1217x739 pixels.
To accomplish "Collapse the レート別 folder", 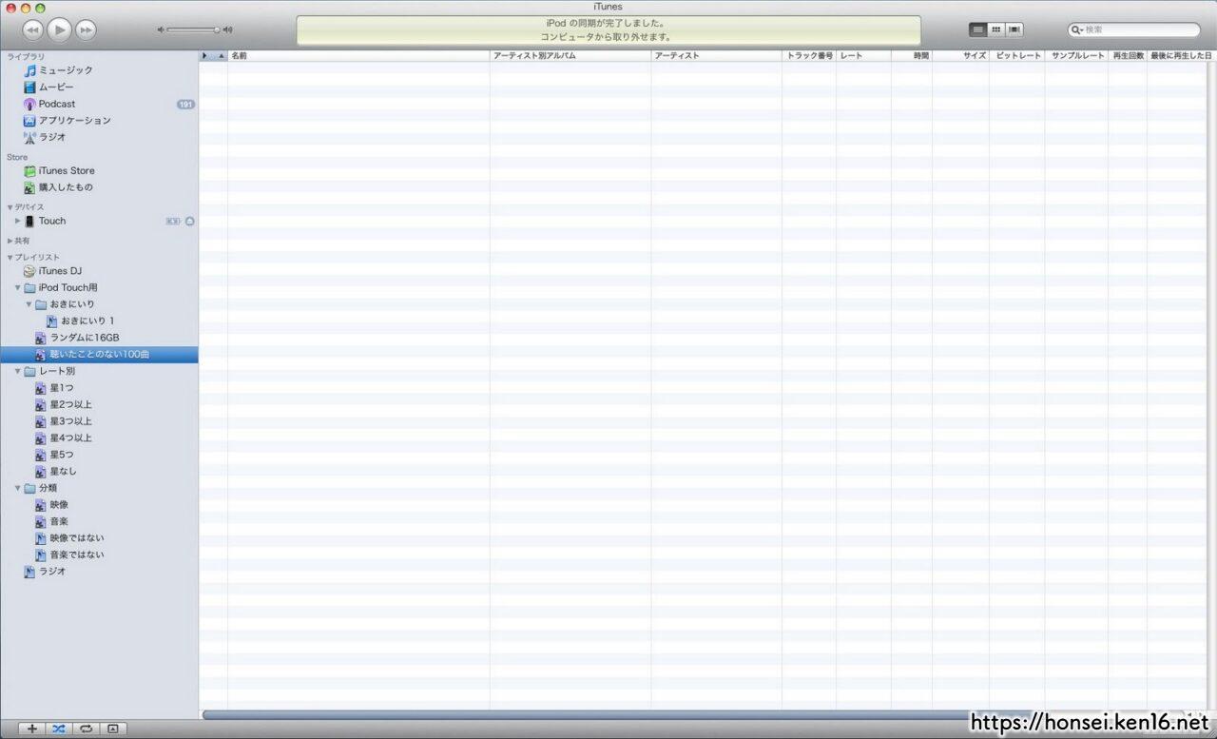I will [x=17, y=372].
